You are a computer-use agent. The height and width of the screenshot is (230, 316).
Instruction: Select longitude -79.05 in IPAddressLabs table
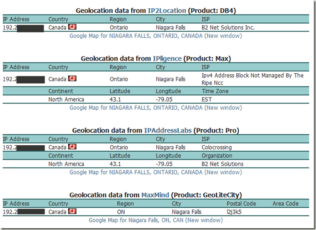click(164, 164)
